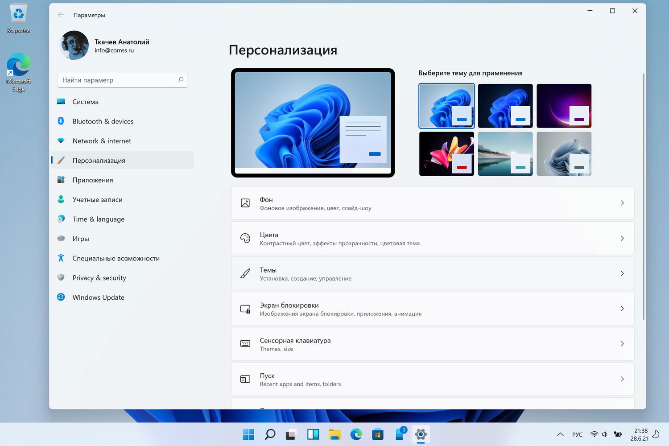
Task: Click the Учетные записи person icon
Action: tap(61, 199)
